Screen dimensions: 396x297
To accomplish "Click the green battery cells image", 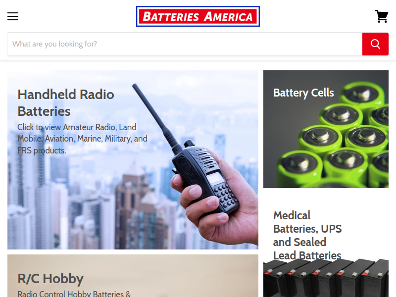I will point(346,142).
